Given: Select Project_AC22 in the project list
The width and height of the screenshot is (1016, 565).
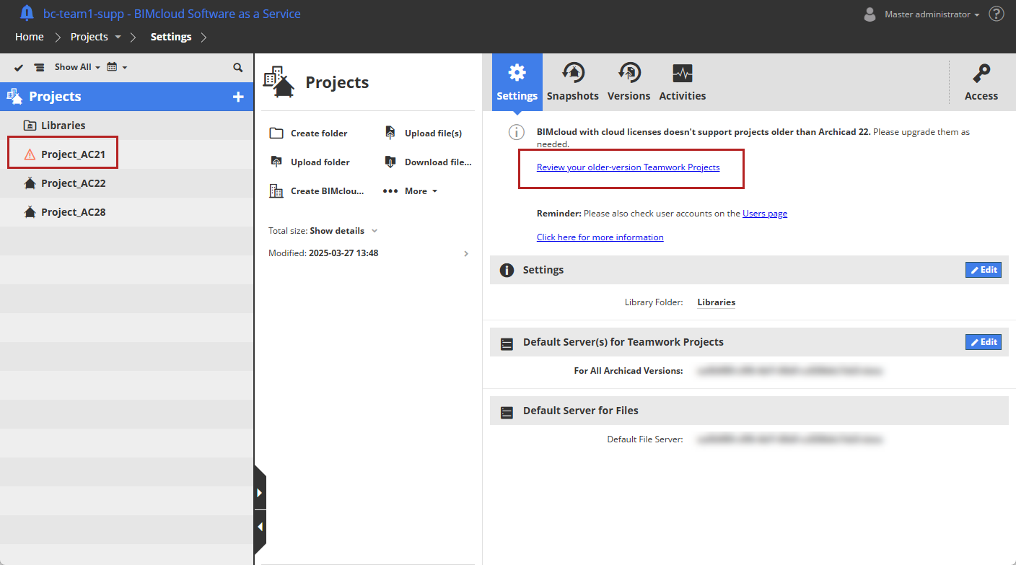Looking at the screenshot, I should pyautogui.click(x=126, y=183).
